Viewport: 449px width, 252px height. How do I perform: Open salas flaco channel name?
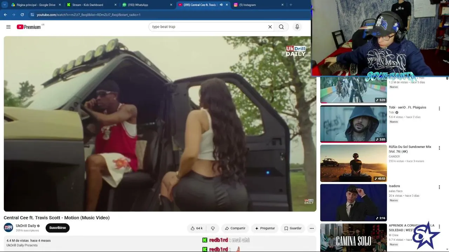click(396, 191)
